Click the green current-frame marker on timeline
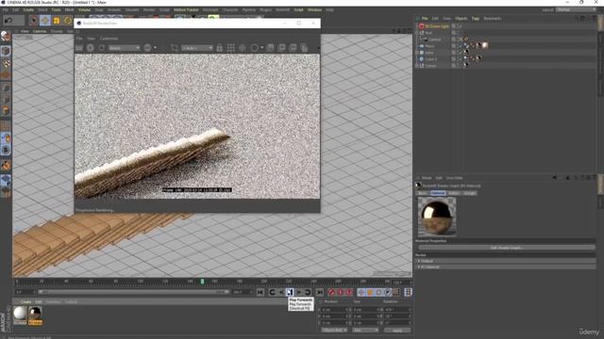Image resolution: width=604 pixels, height=339 pixels. (x=202, y=282)
